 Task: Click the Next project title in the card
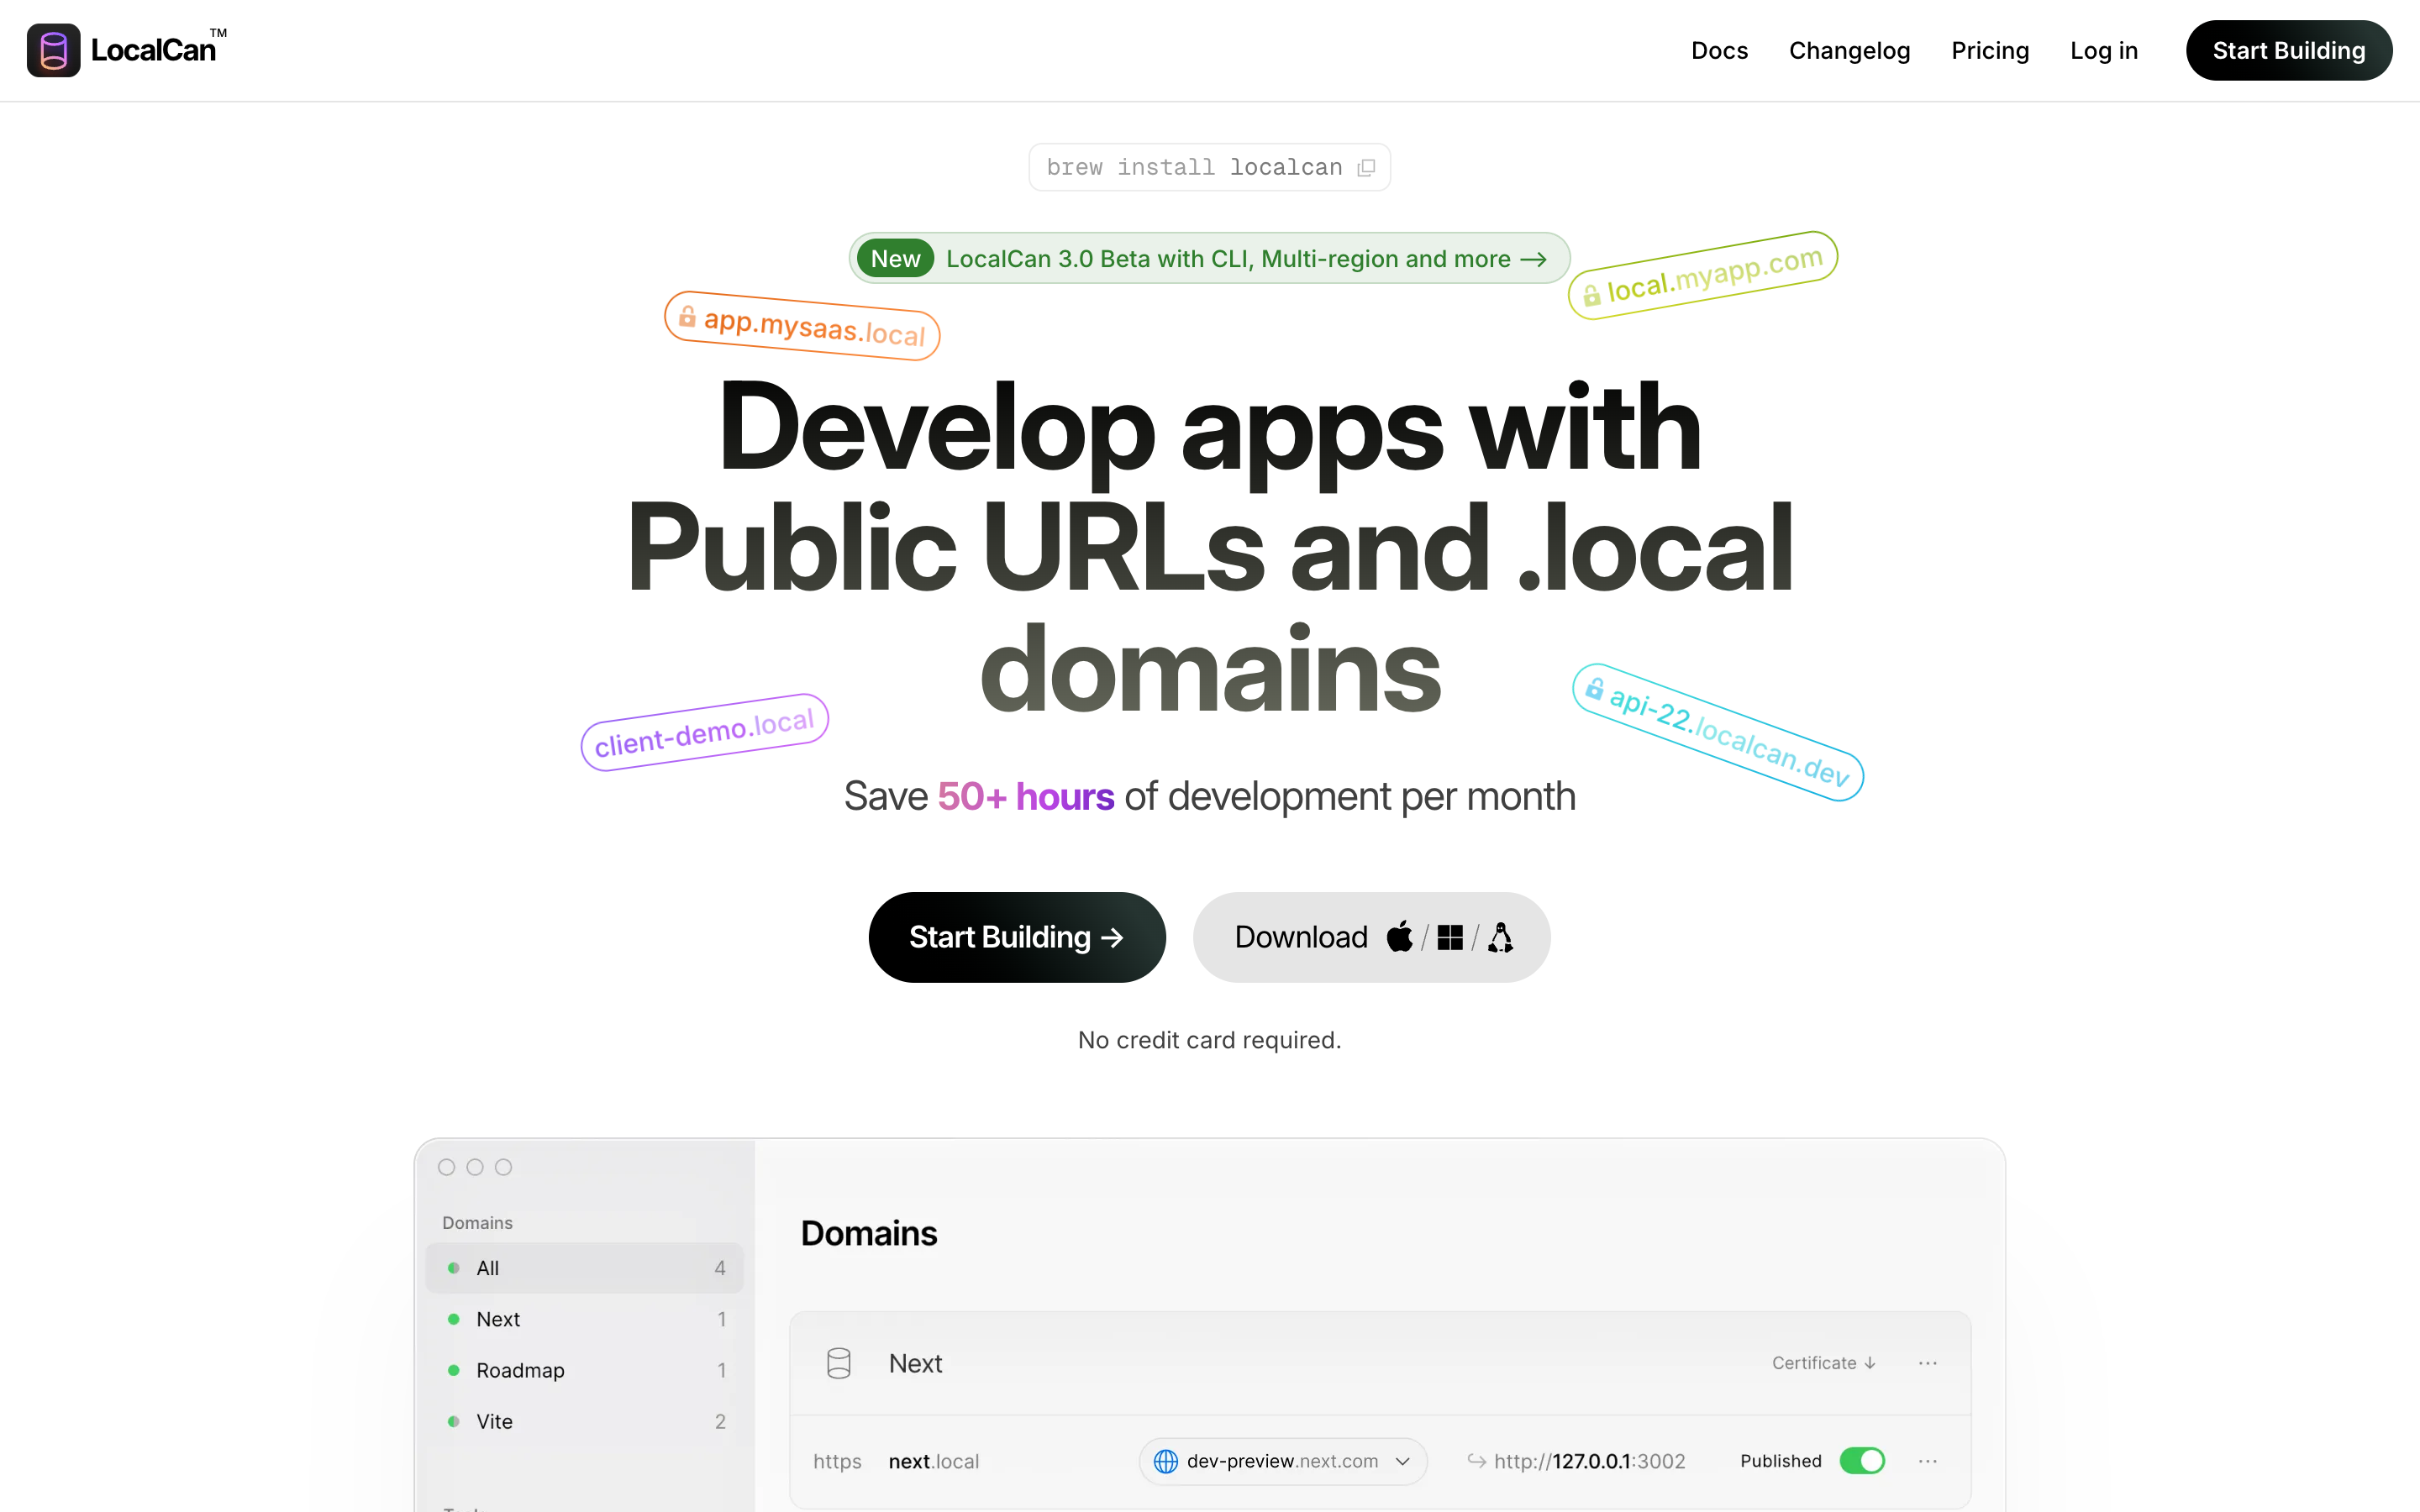(x=916, y=1363)
